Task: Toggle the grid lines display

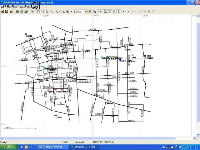Action: pos(110,12)
